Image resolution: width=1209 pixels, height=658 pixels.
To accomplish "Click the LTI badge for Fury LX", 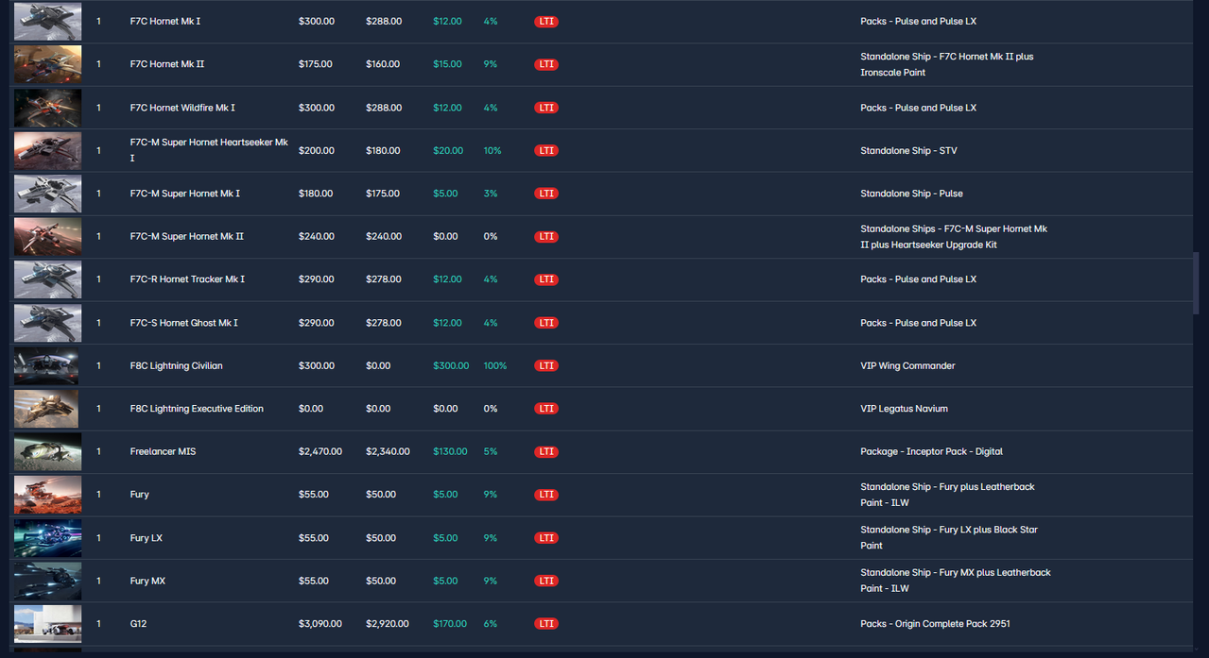I will click(x=546, y=538).
